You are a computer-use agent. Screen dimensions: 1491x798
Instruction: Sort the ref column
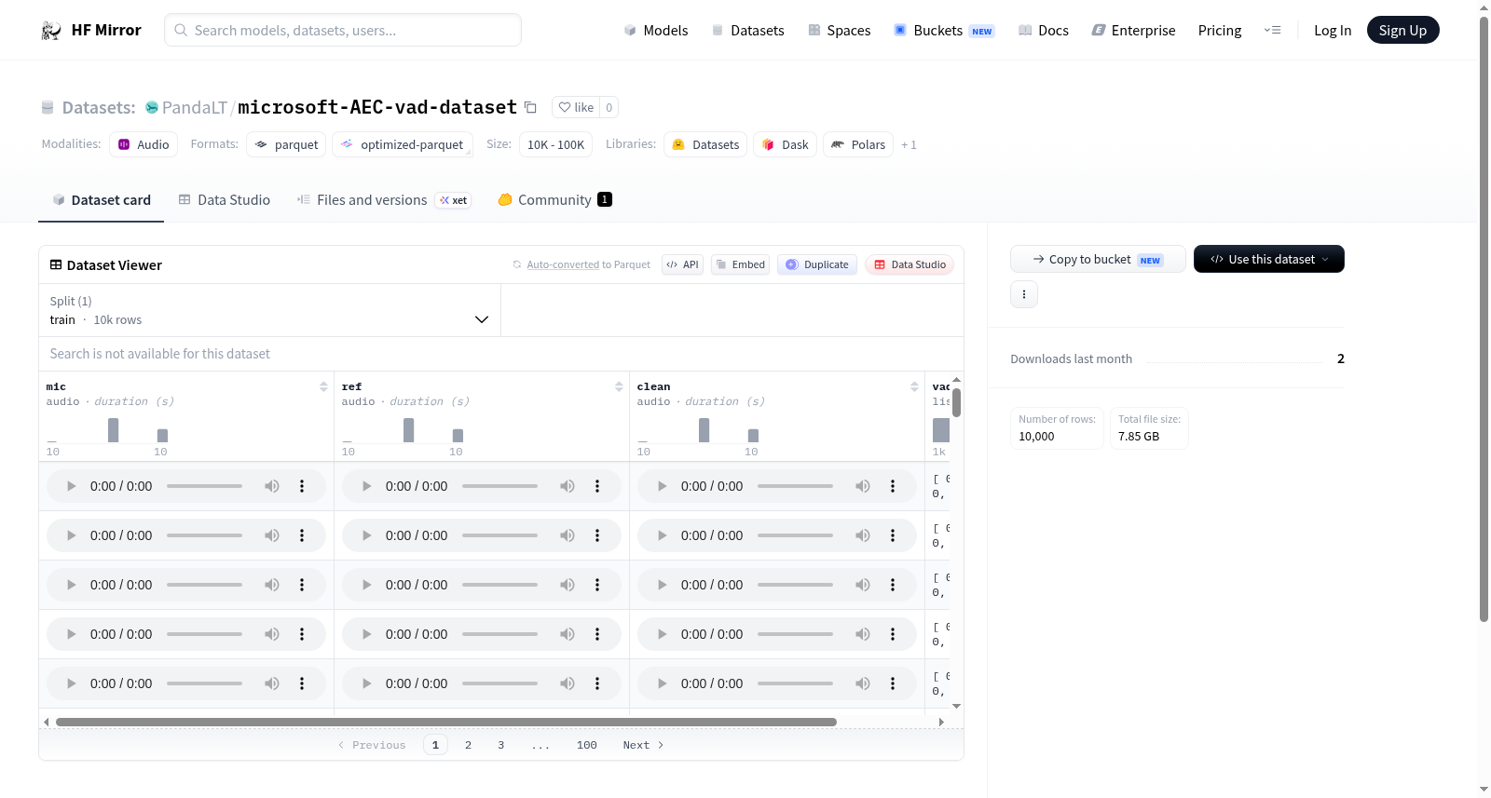[619, 386]
